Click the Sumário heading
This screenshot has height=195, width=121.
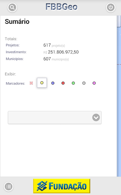(x=17, y=22)
